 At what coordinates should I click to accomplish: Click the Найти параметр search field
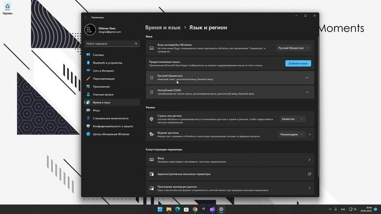click(113, 43)
